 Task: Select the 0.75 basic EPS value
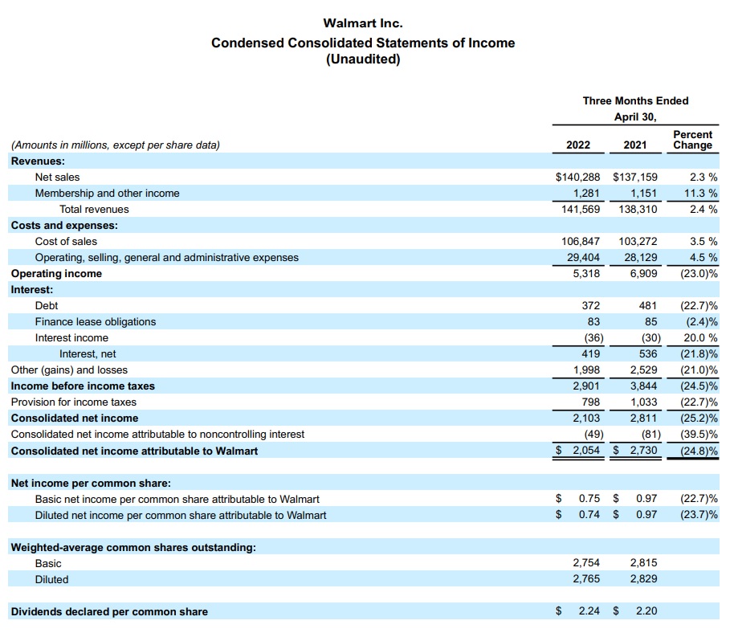589,498
